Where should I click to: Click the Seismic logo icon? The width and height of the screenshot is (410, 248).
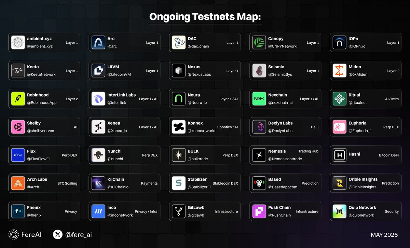[259, 71]
